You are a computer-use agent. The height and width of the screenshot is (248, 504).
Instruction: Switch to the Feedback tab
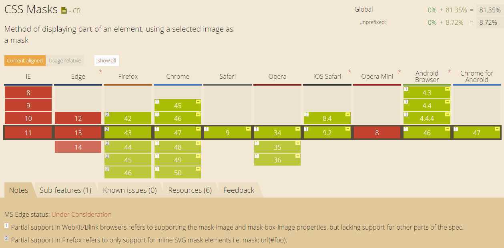239,190
